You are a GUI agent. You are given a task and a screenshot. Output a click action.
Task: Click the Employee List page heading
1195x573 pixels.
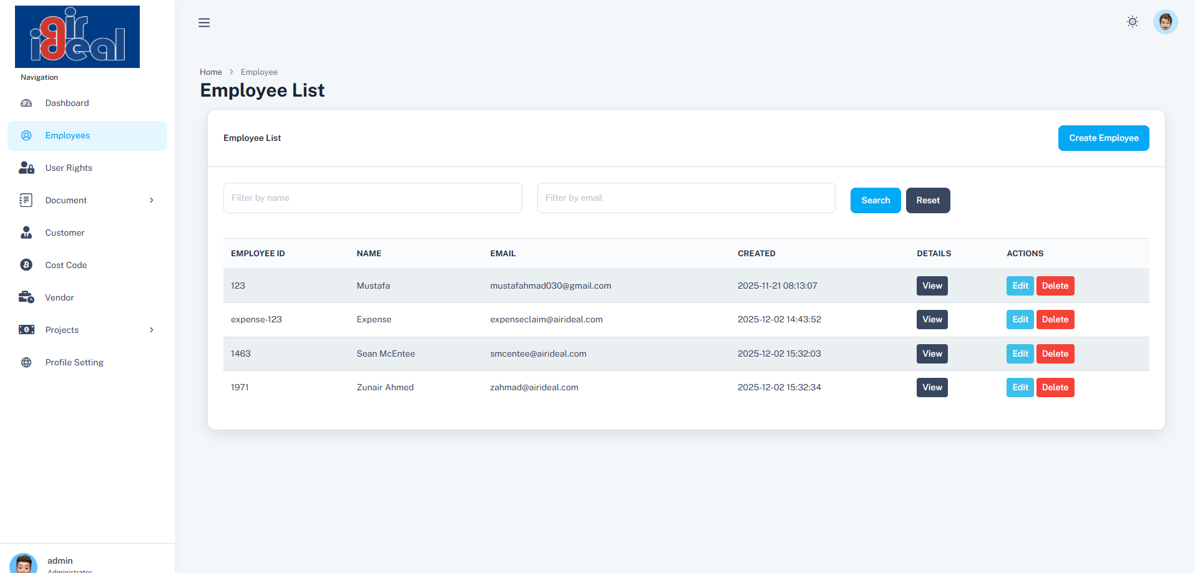(262, 90)
